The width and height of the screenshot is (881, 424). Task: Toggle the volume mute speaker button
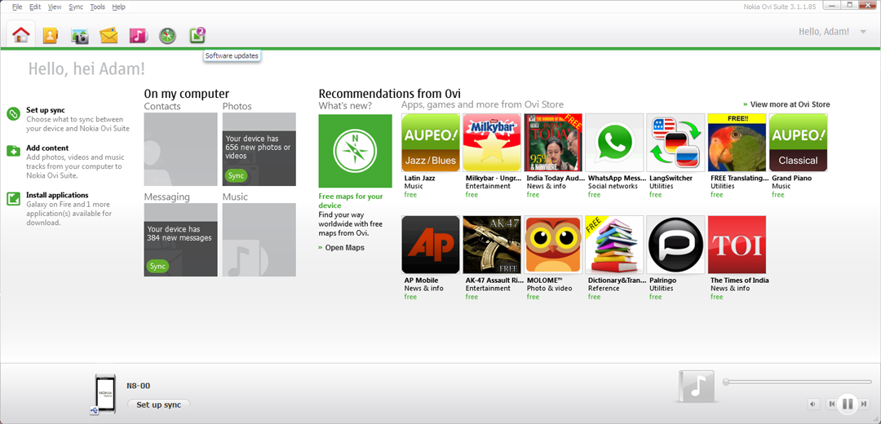coord(813,404)
